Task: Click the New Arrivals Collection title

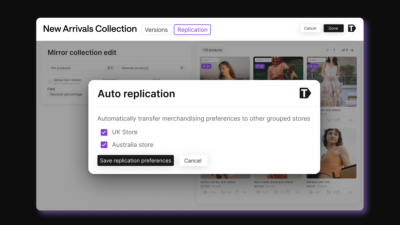Action: (90, 29)
